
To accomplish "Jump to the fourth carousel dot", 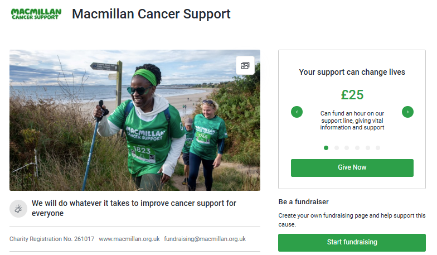I will 357,148.
